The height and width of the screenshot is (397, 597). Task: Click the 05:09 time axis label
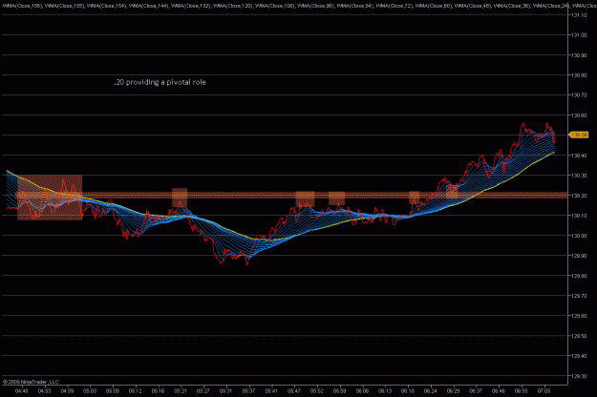(x=113, y=391)
